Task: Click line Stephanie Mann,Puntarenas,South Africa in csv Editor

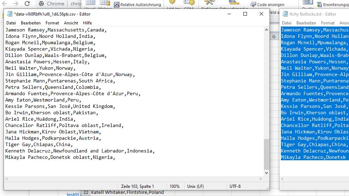Action: (60, 81)
